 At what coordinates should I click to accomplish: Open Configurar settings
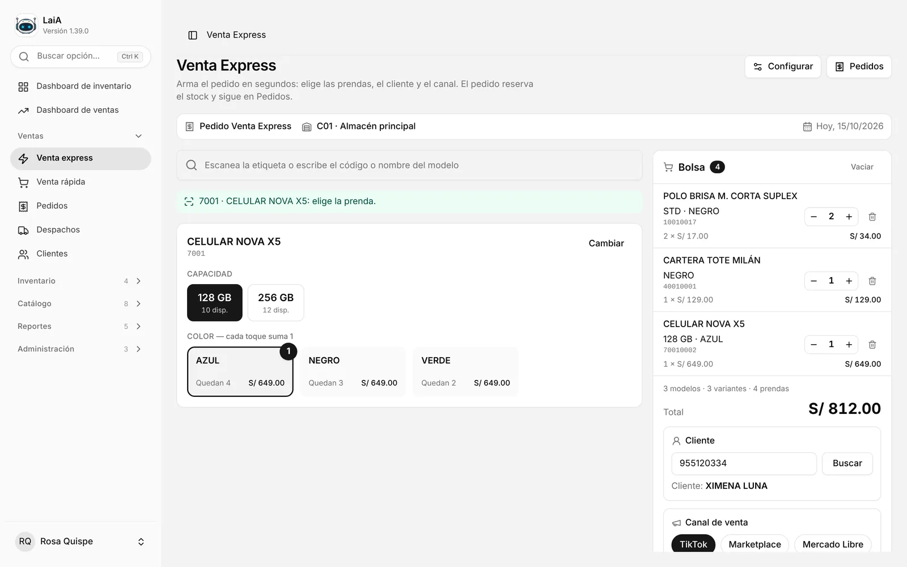783,66
